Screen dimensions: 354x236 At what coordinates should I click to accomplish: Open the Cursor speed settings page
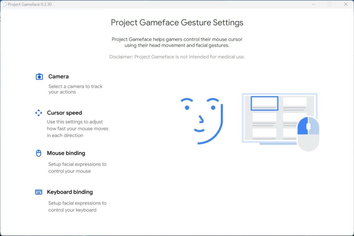tap(64, 113)
